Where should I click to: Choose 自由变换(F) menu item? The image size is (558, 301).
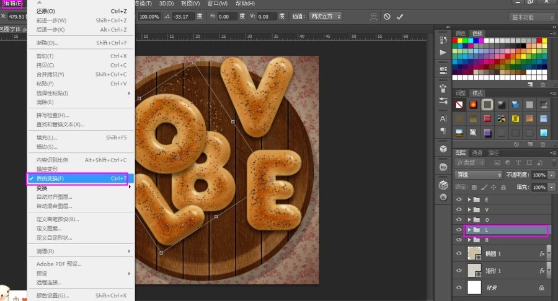pyautogui.click(x=81, y=178)
